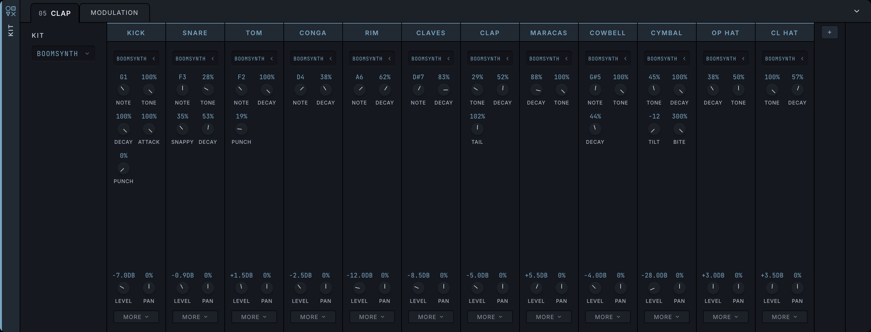Click the arrow next to KICK's BOOMSYNTH preset
The height and width of the screenshot is (332, 871).
pyautogui.click(x=154, y=59)
